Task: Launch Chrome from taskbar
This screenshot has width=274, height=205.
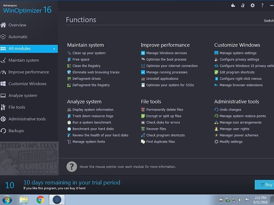Action: tap(40, 200)
